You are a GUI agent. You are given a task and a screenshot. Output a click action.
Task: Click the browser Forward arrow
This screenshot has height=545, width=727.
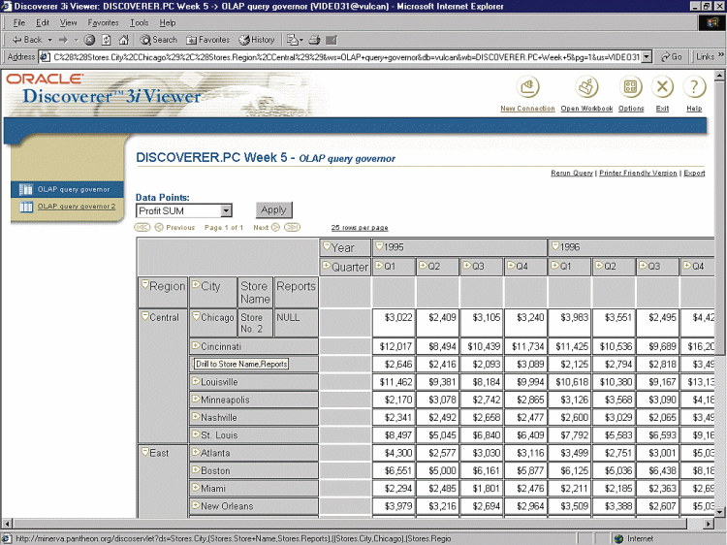point(64,40)
